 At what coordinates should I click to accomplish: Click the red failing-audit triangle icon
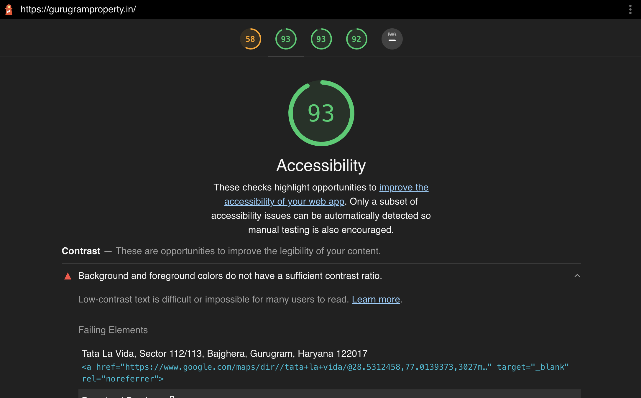click(x=68, y=276)
